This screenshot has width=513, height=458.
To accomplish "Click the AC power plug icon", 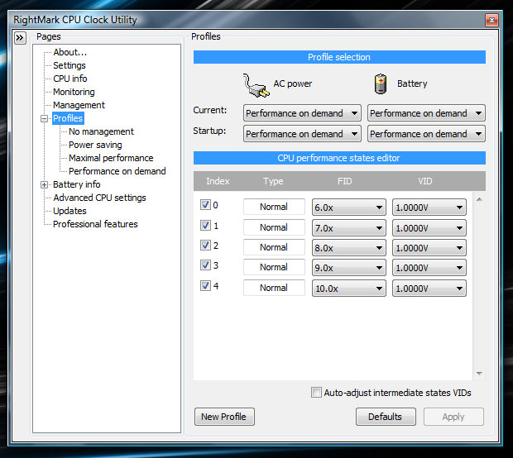I will 256,85.
